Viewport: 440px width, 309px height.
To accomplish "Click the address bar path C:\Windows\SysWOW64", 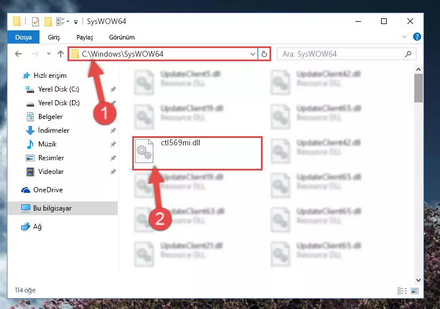I will [x=122, y=54].
